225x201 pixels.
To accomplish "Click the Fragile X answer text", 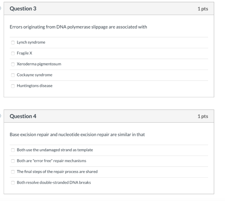I will click(25, 53).
